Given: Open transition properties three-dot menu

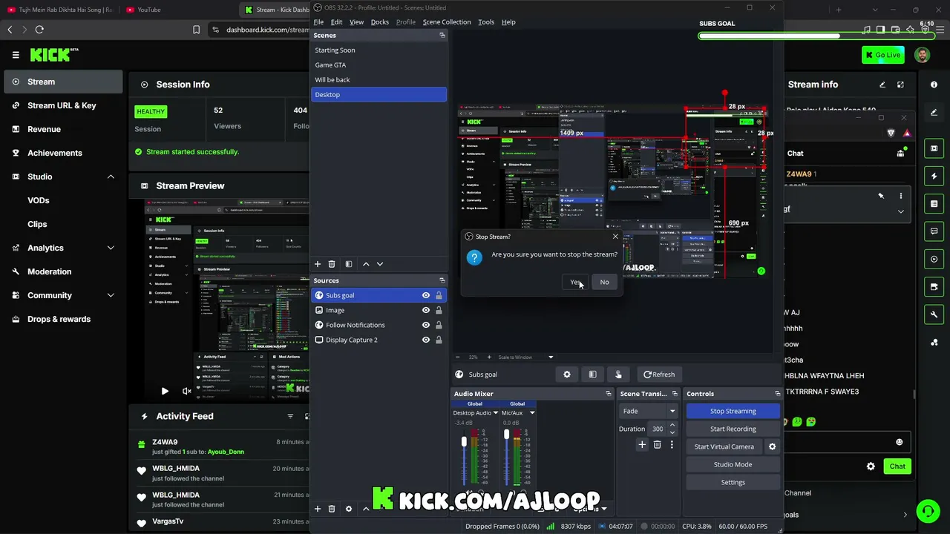Looking at the screenshot, I should coord(672,445).
